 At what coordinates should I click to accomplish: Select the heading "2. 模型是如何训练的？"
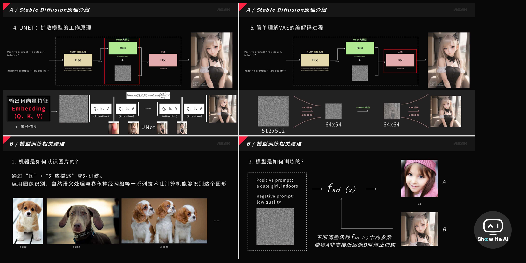276,162
